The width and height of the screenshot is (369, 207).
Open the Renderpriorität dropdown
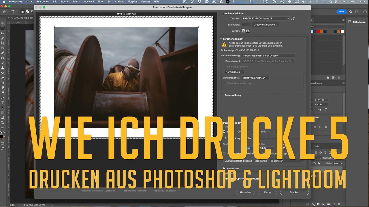pyautogui.click(x=256, y=78)
